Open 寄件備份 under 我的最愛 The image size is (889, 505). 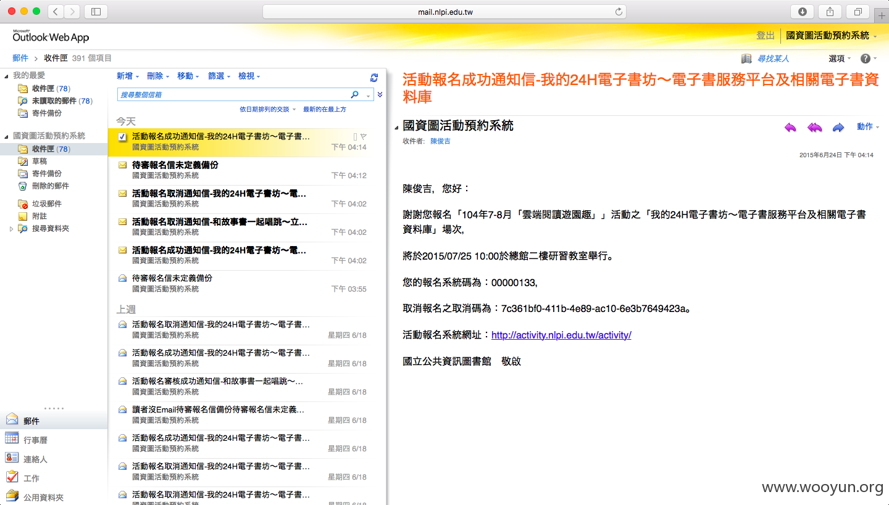point(47,113)
